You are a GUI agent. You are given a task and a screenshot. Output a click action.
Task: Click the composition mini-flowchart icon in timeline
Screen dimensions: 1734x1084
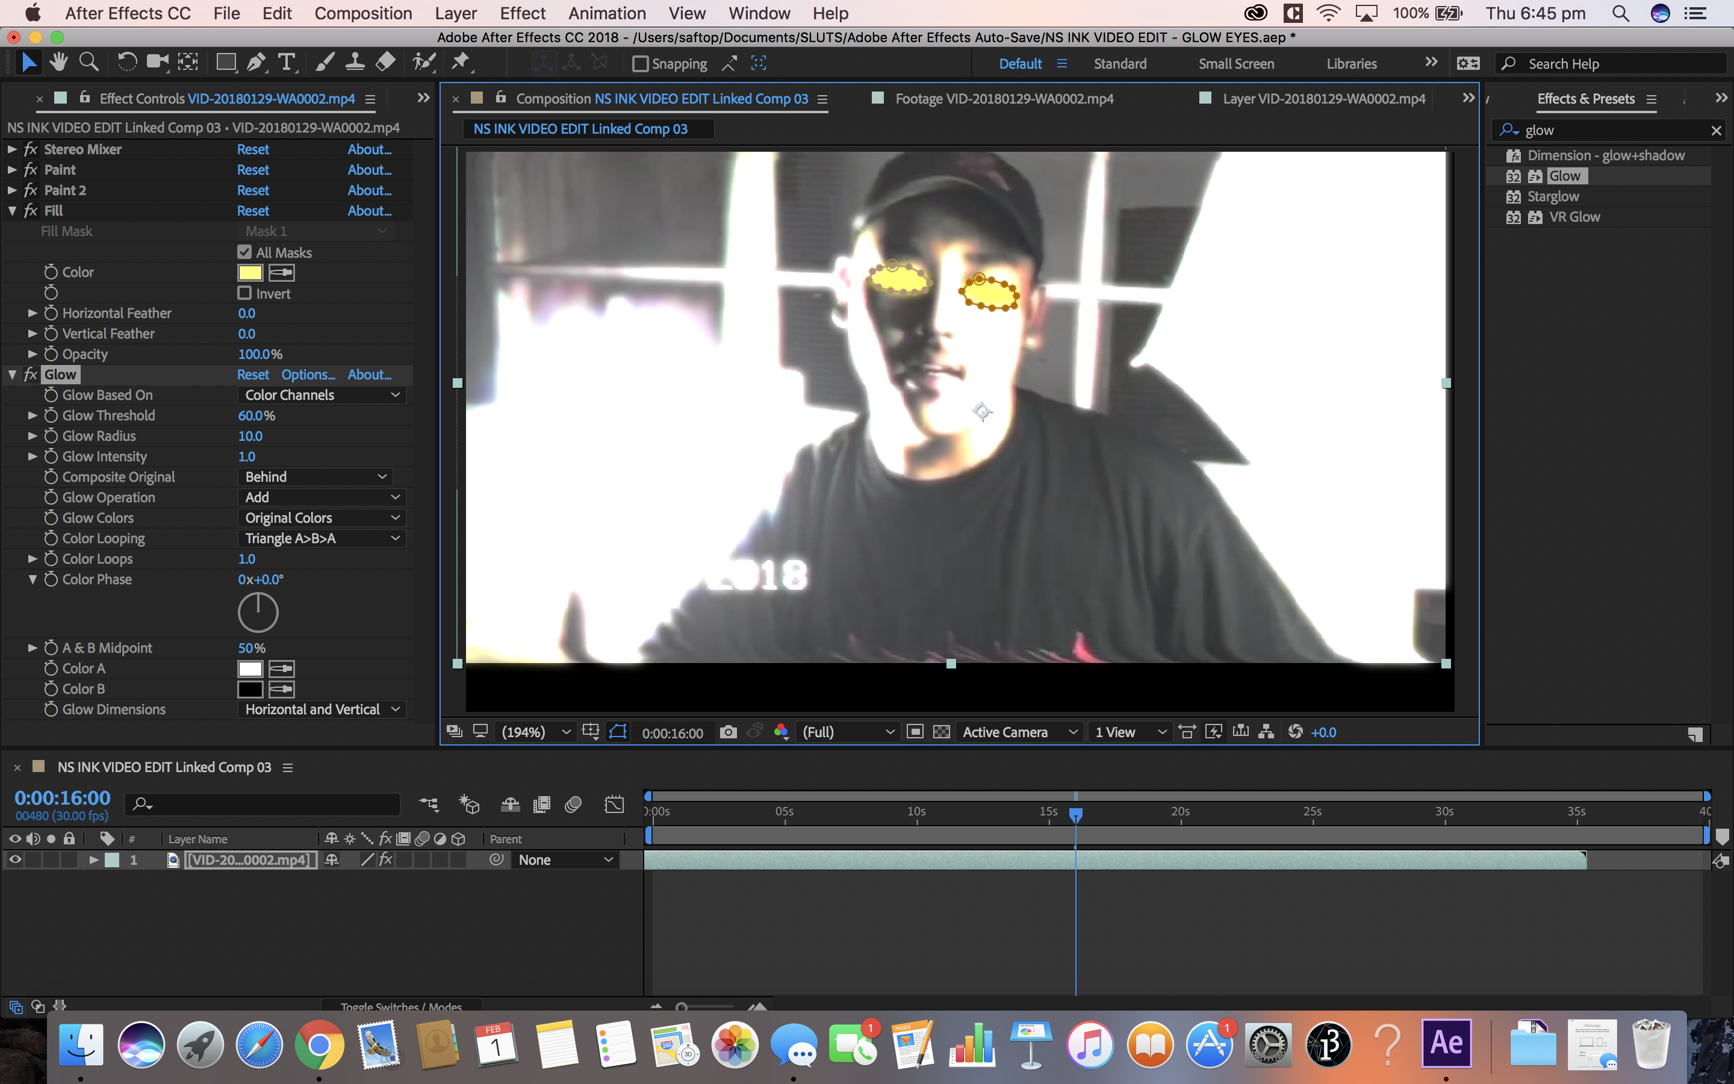[429, 805]
